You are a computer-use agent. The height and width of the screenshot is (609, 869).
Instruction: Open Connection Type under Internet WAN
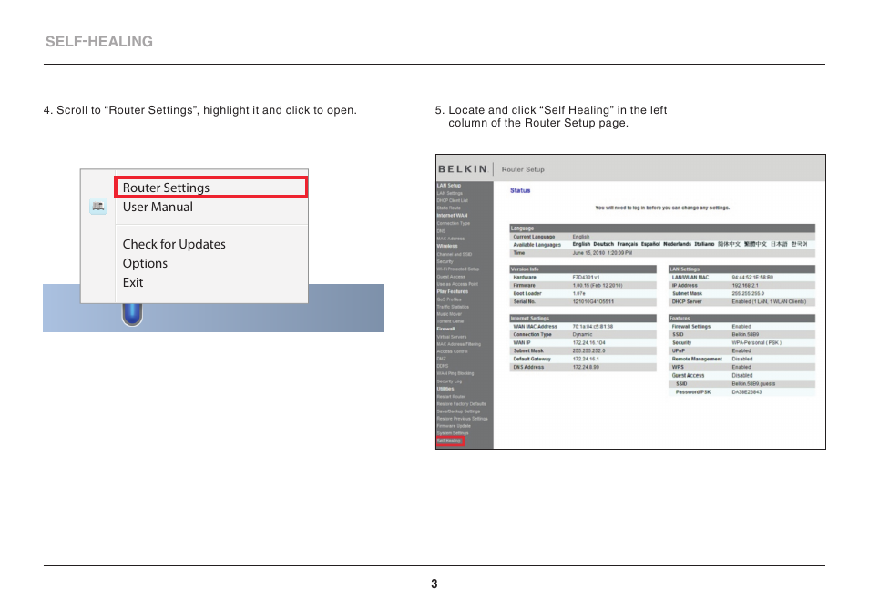(x=454, y=223)
